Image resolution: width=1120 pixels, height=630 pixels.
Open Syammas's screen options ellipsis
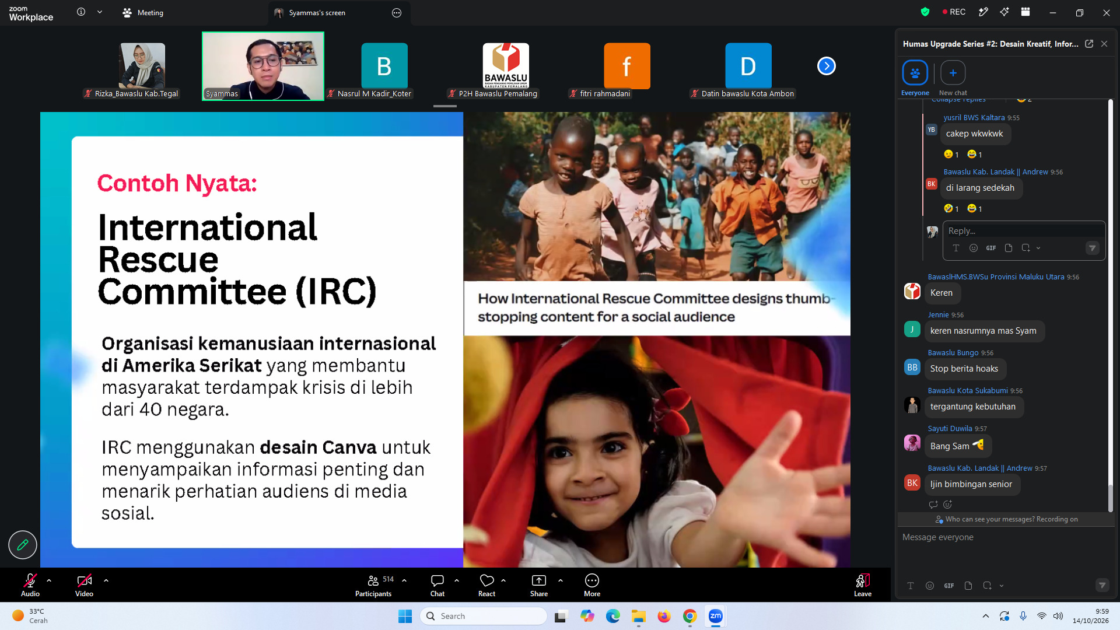tap(397, 13)
